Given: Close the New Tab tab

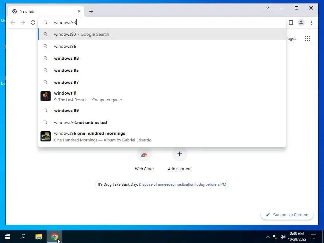Looking at the screenshot, I should click(x=79, y=11).
